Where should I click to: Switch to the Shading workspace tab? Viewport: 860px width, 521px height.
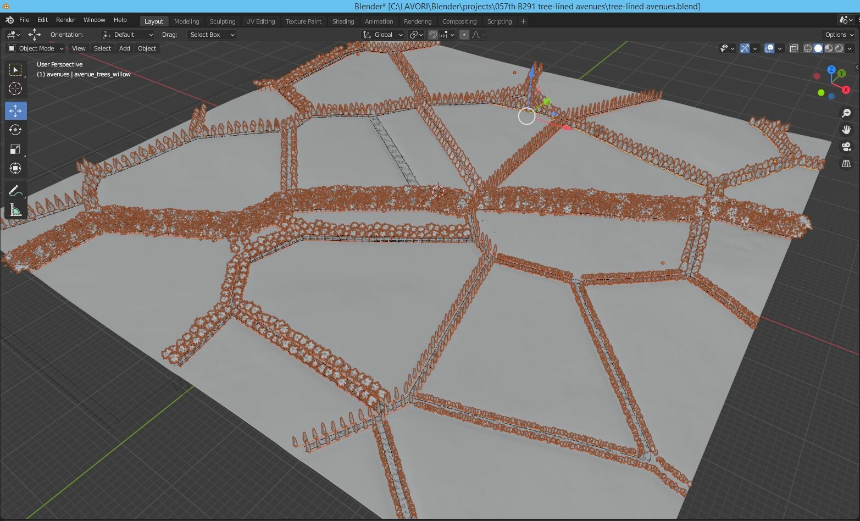[x=343, y=21]
